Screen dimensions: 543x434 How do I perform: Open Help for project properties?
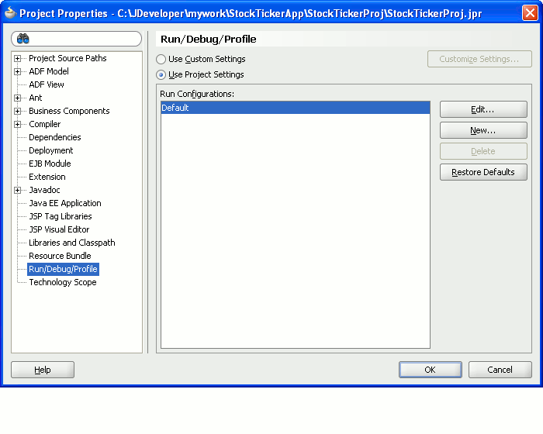pos(43,370)
